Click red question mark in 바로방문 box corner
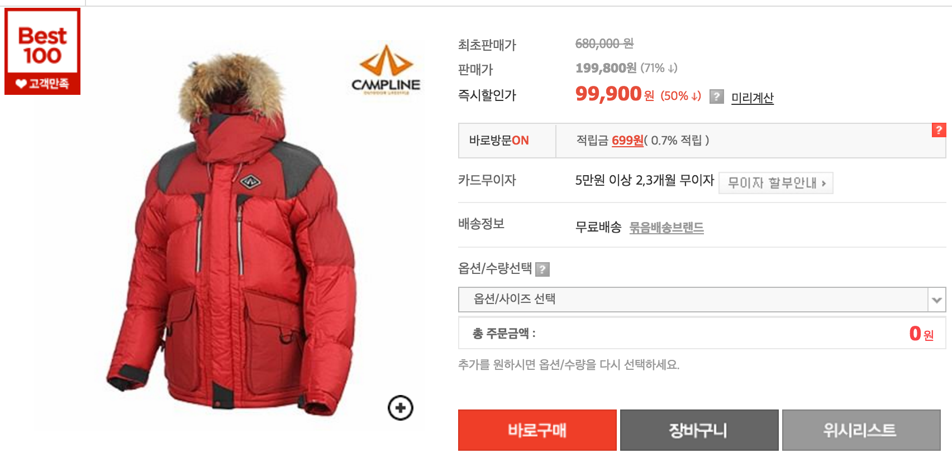The image size is (952, 453). pos(939,130)
